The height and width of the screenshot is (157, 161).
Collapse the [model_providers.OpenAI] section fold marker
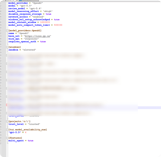pyautogui.click(x=7, y=30)
